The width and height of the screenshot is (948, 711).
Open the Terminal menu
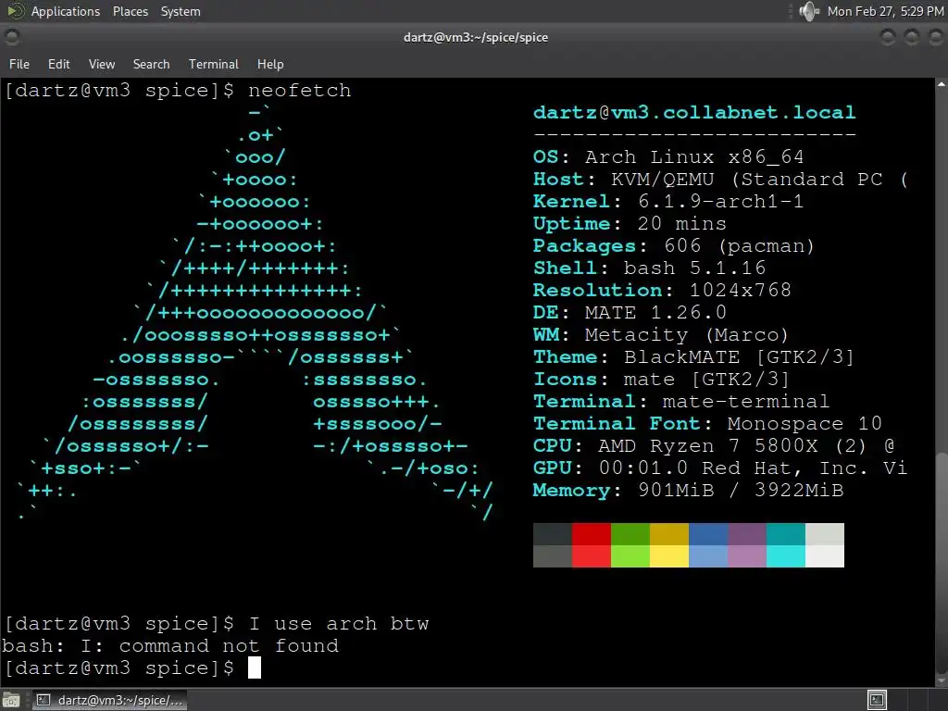point(214,64)
